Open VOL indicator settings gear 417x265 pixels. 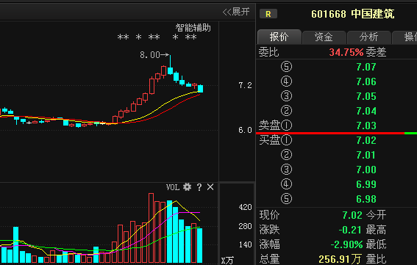pyautogui.click(x=187, y=187)
